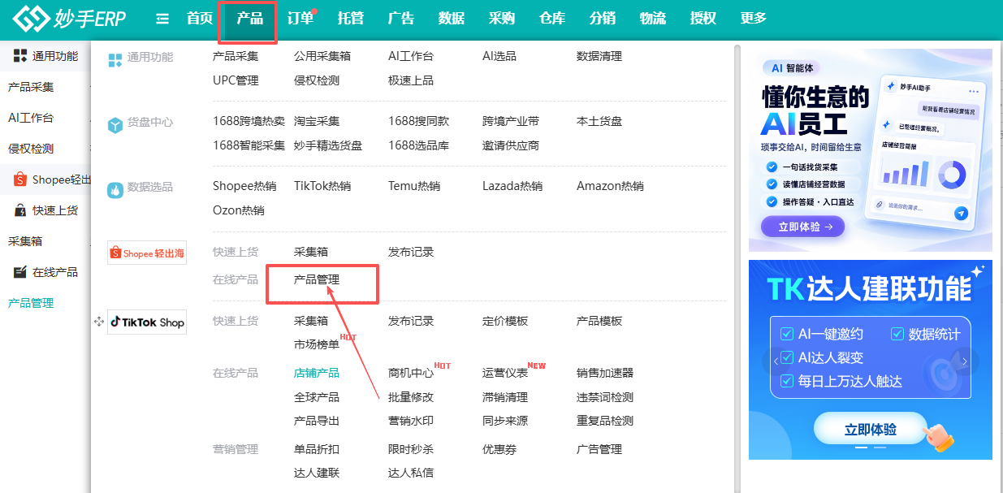Open the 分销 top menu
Viewport: 1003px width, 493px height.
pos(603,19)
